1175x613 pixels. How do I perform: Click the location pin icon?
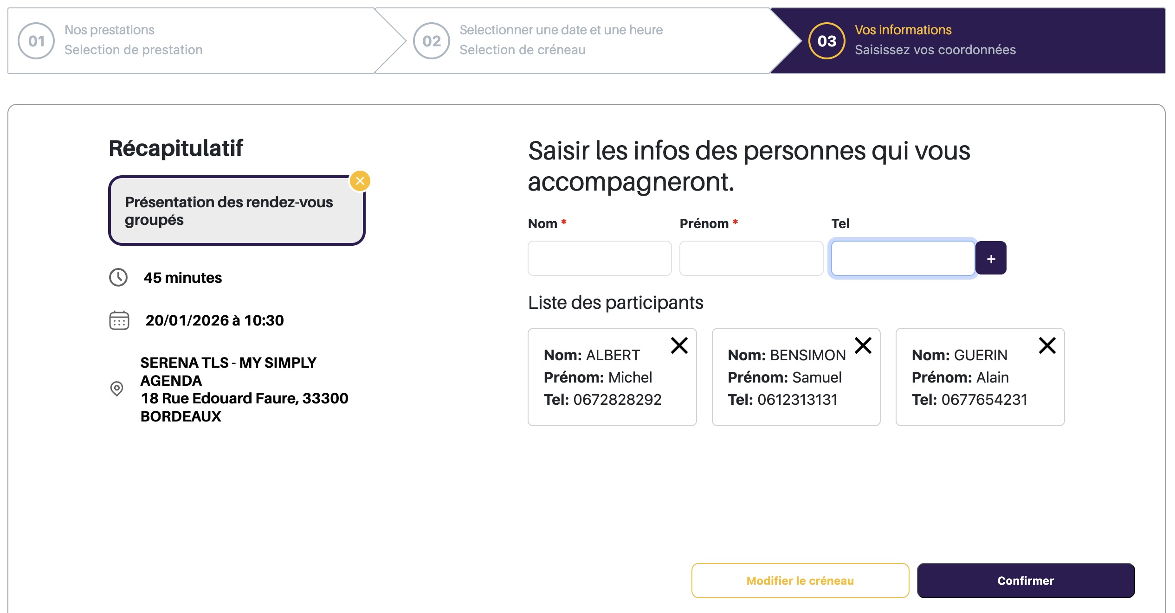pyautogui.click(x=117, y=389)
